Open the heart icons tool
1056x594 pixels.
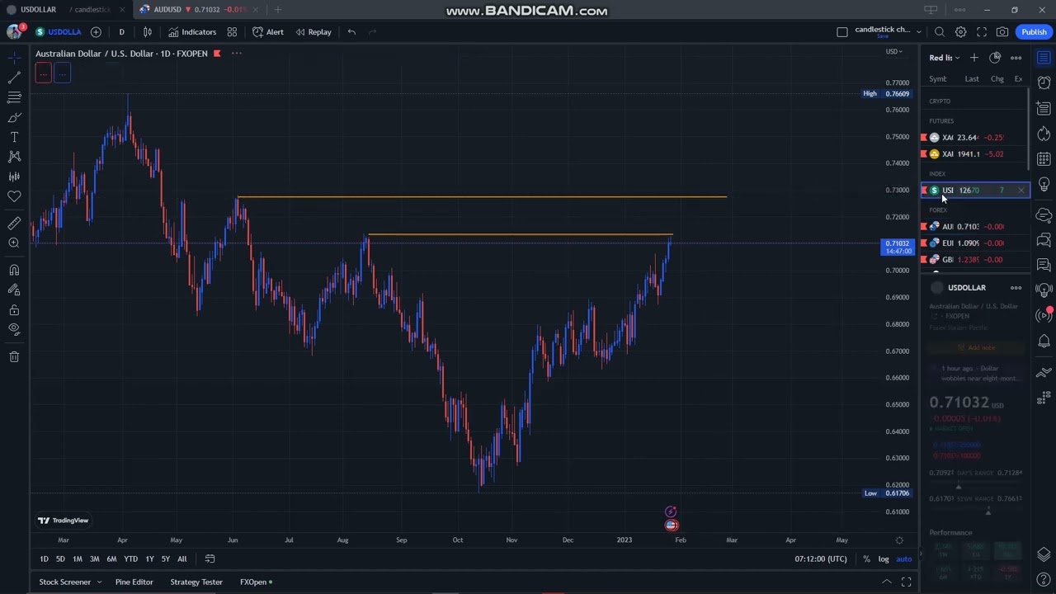pos(14,196)
